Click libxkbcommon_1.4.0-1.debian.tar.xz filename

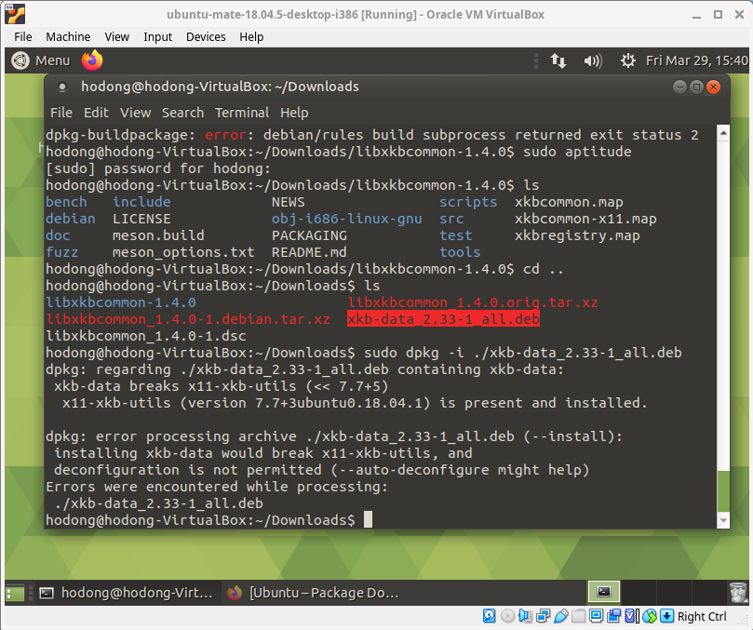188,319
